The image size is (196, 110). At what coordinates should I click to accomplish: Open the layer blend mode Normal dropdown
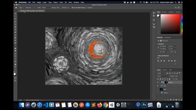(163, 76)
